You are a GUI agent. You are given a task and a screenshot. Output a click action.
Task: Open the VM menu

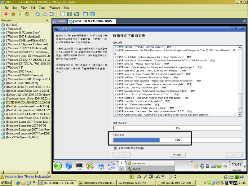point(33,7)
